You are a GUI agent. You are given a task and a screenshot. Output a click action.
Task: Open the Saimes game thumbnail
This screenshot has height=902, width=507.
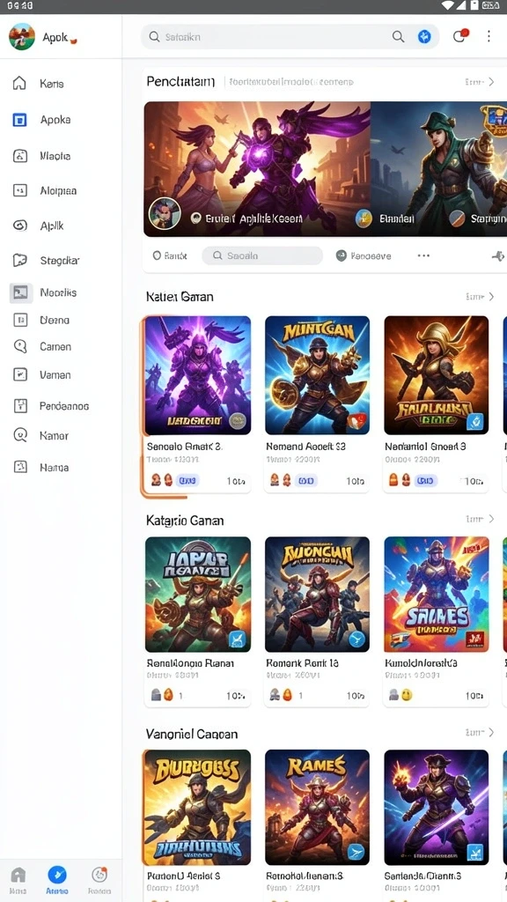pyautogui.click(x=437, y=595)
